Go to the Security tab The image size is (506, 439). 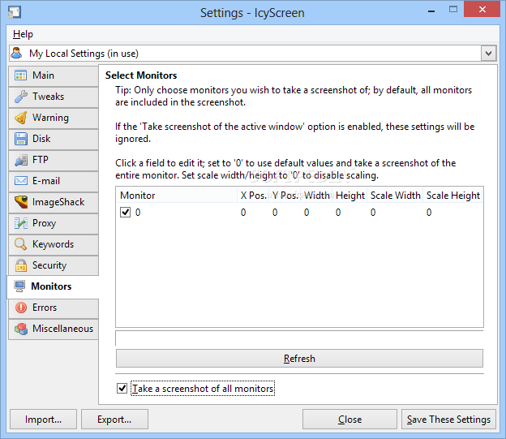click(x=54, y=265)
